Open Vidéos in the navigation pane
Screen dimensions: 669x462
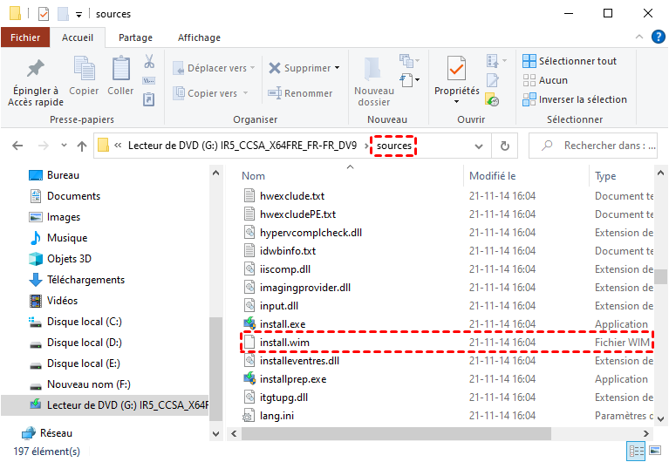(x=62, y=301)
